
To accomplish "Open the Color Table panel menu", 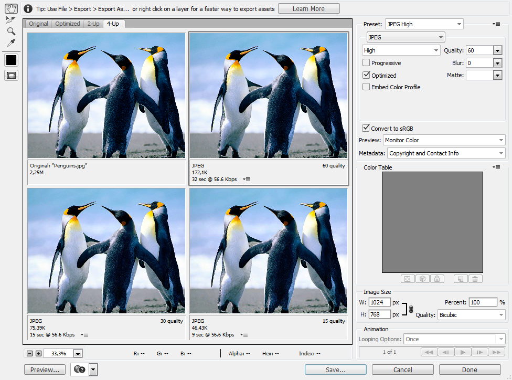I will 496,167.
